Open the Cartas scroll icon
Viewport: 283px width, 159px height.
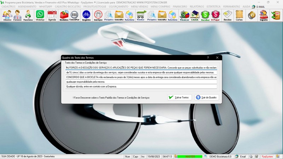(x=239, y=16)
